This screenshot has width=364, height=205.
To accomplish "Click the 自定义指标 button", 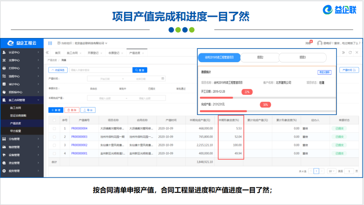I will (x=324, y=72).
